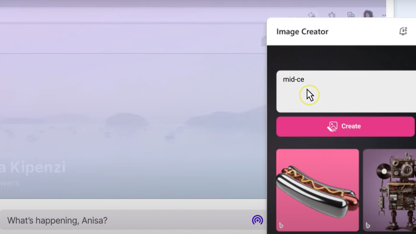Click the snooze notifications bell icon
The width and height of the screenshot is (416, 234).
click(403, 31)
